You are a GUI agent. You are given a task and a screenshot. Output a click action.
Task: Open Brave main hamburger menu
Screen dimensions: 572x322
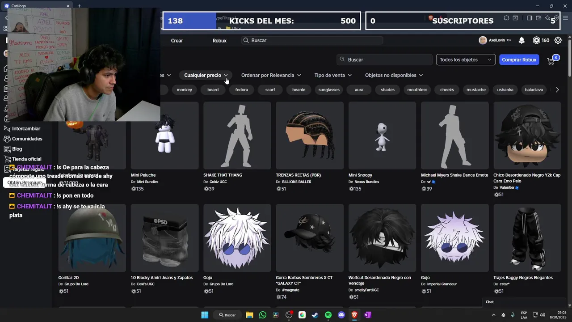[x=565, y=18]
